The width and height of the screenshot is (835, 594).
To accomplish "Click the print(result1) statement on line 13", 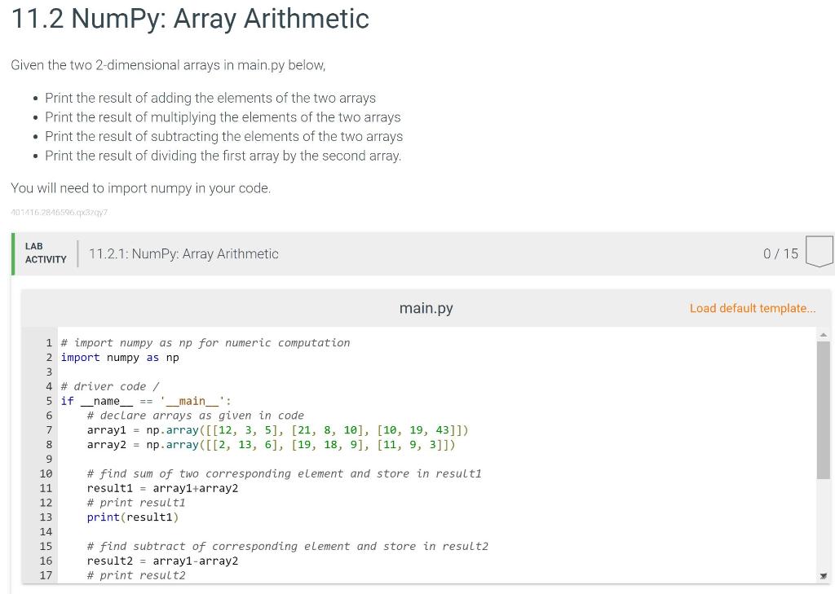I will point(133,517).
